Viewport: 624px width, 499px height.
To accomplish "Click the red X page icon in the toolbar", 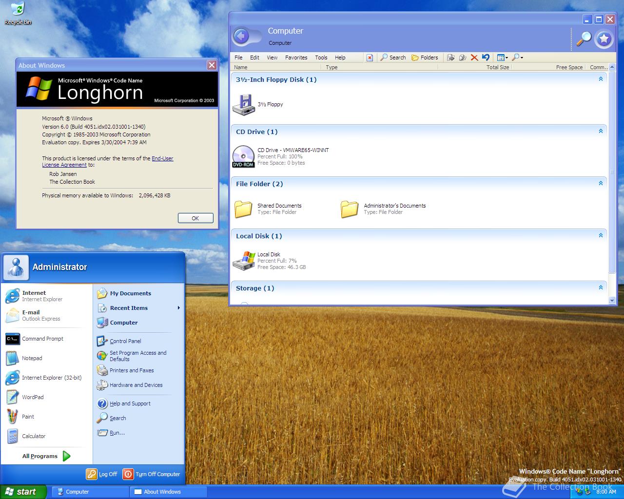I will pos(370,58).
